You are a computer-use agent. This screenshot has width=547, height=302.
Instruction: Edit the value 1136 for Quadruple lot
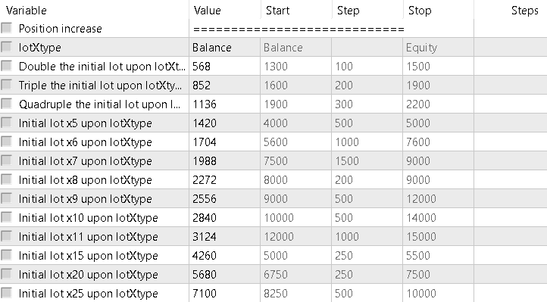pos(225,104)
